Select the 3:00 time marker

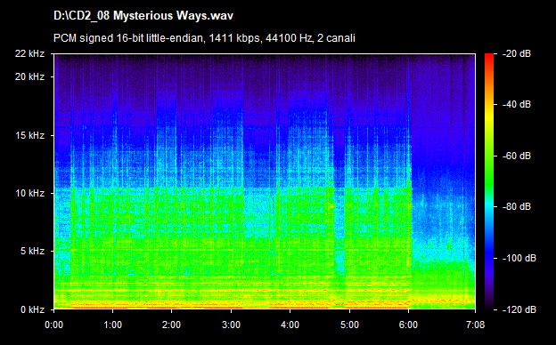click(231, 325)
